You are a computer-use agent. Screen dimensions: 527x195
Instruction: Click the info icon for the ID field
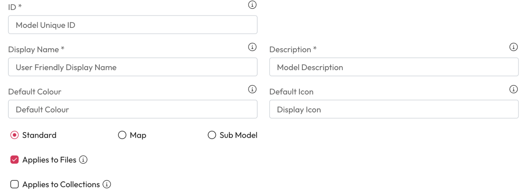[252, 5]
